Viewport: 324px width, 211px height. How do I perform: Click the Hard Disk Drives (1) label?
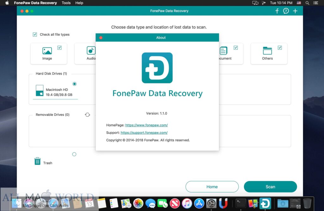coord(51,74)
